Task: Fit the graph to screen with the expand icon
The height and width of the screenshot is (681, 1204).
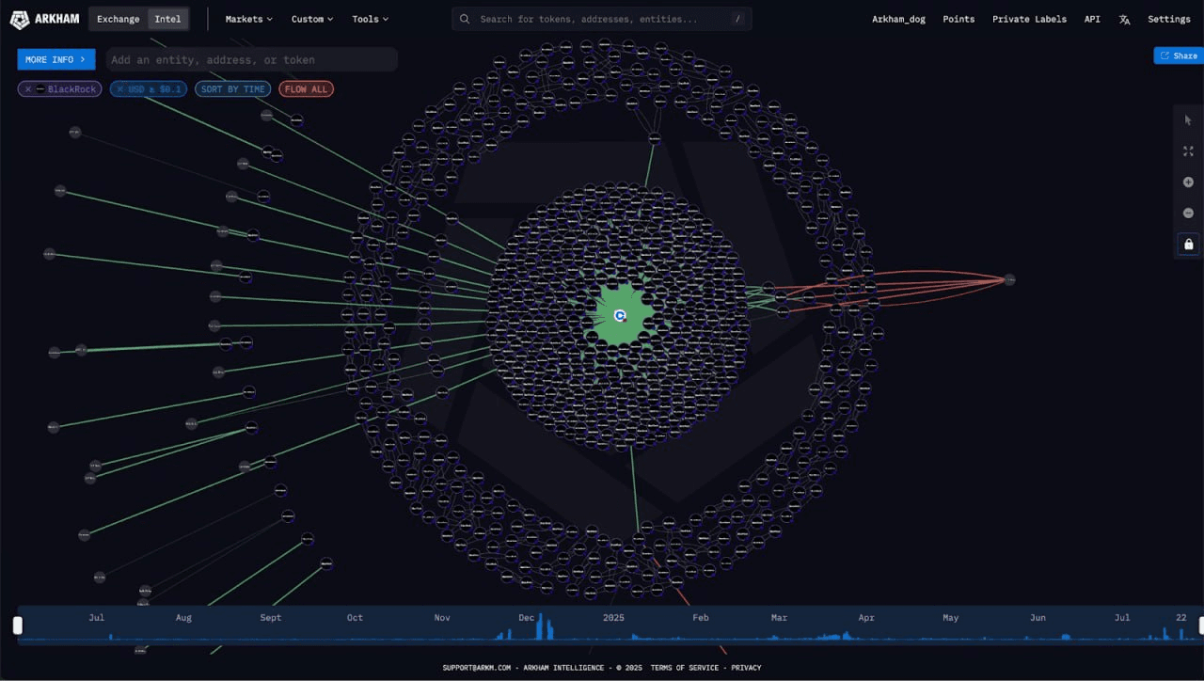Action: (1188, 150)
